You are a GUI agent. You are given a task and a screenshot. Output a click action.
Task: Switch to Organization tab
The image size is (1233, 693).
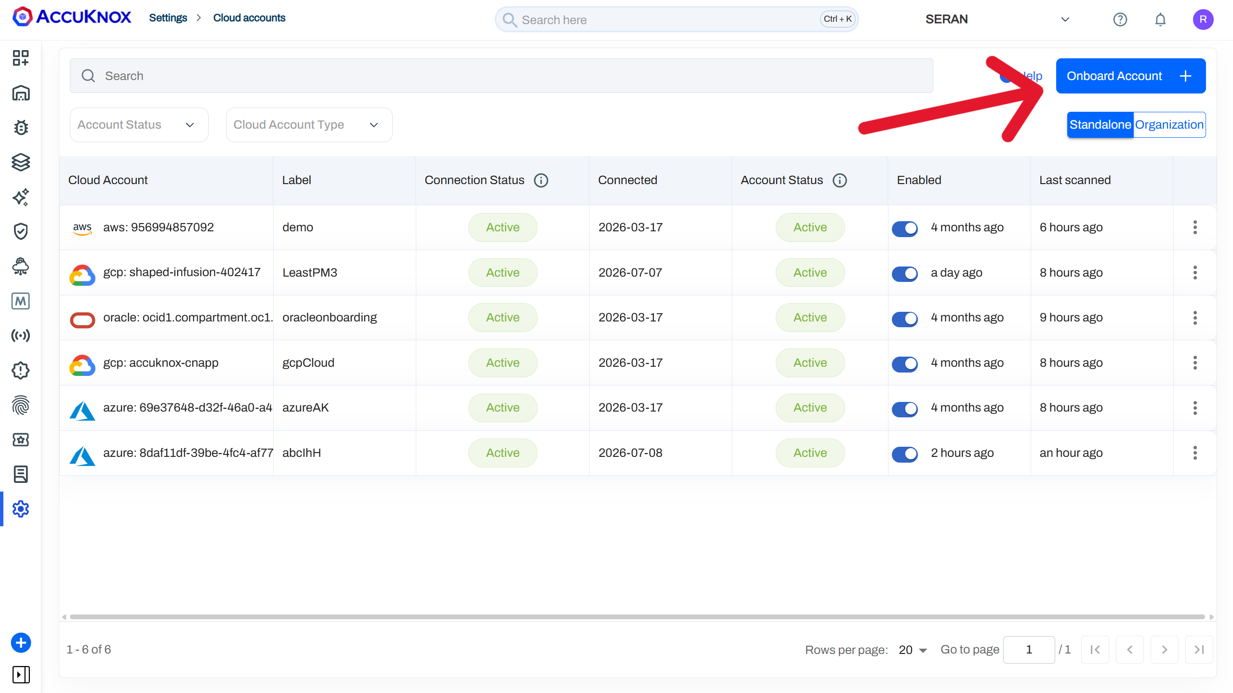click(1169, 125)
